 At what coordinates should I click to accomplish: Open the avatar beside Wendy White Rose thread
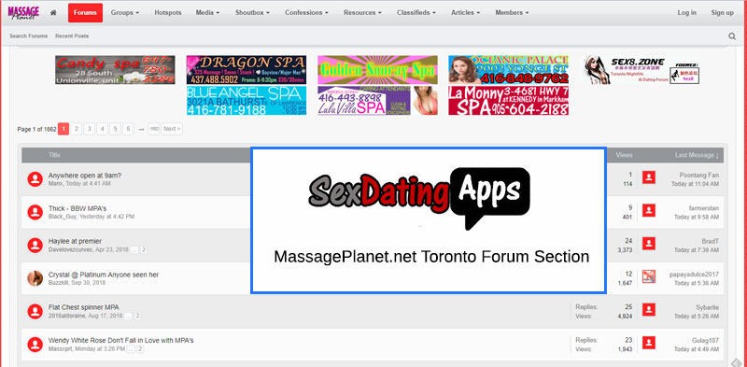[35, 345]
